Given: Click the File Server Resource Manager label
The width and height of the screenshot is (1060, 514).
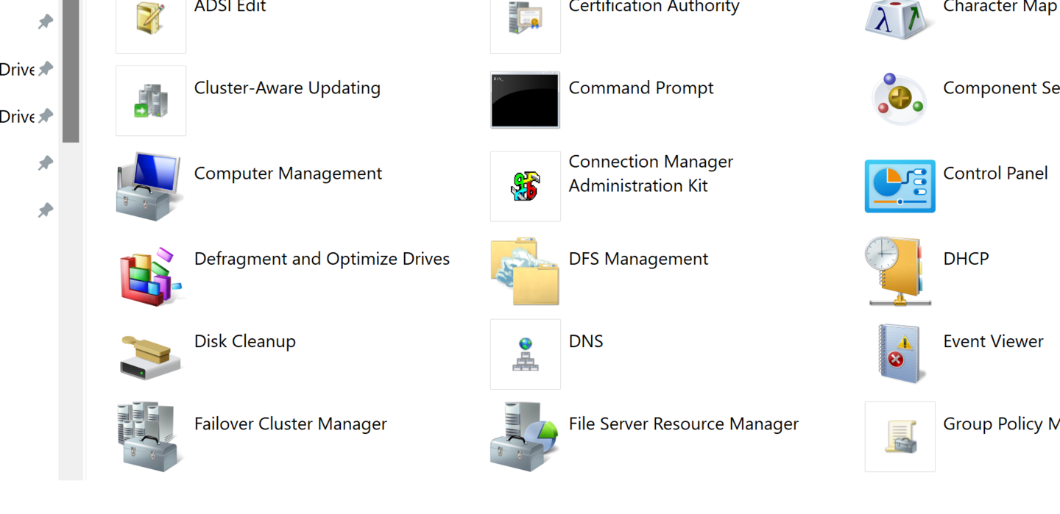Looking at the screenshot, I should 683,424.
